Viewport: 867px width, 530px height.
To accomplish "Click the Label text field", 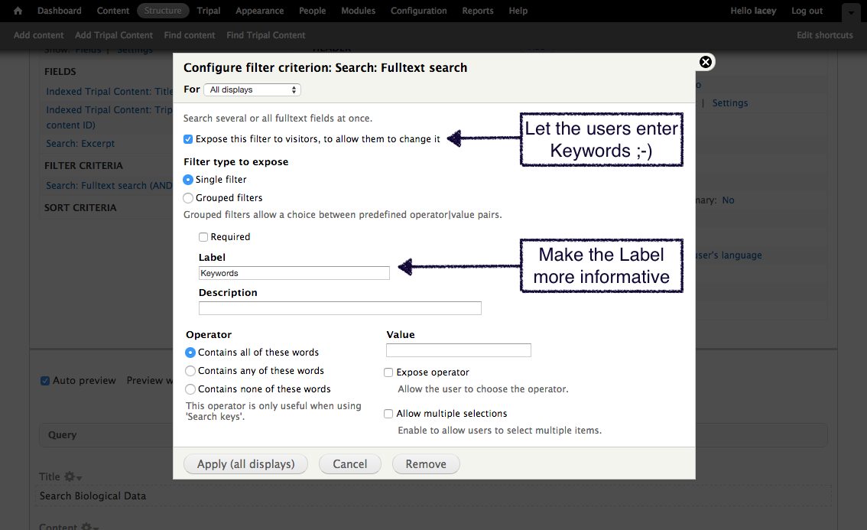I will 294,273.
